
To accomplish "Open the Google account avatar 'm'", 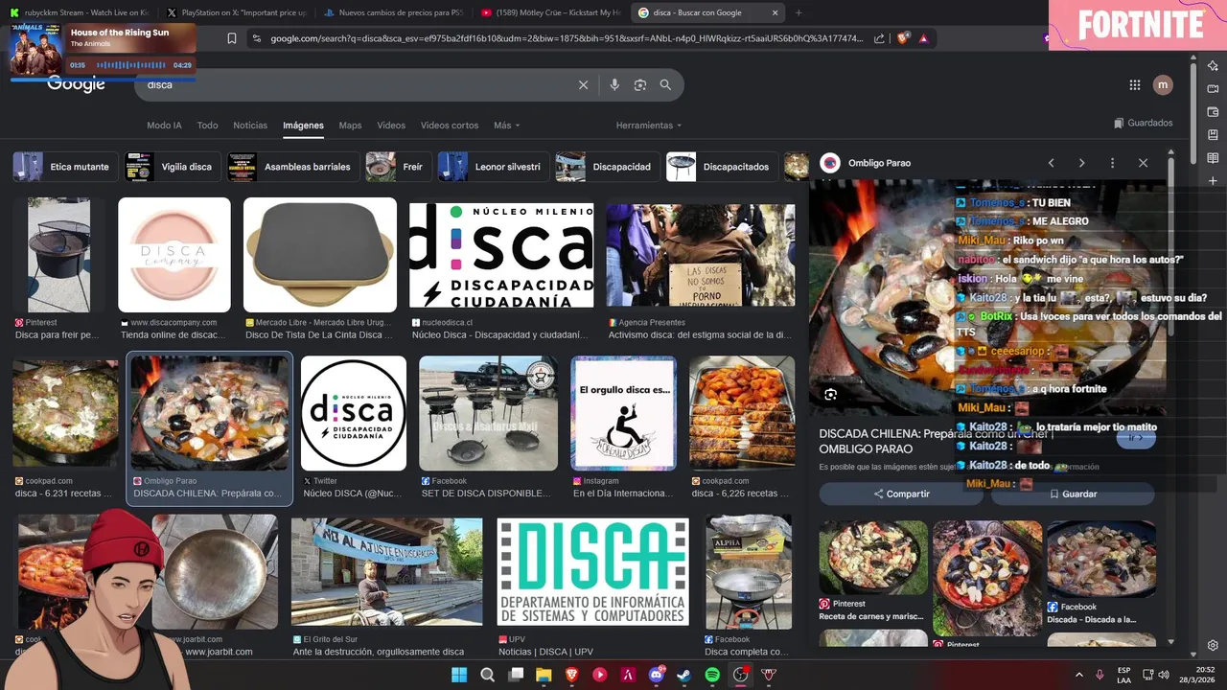I will tap(1163, 85).
